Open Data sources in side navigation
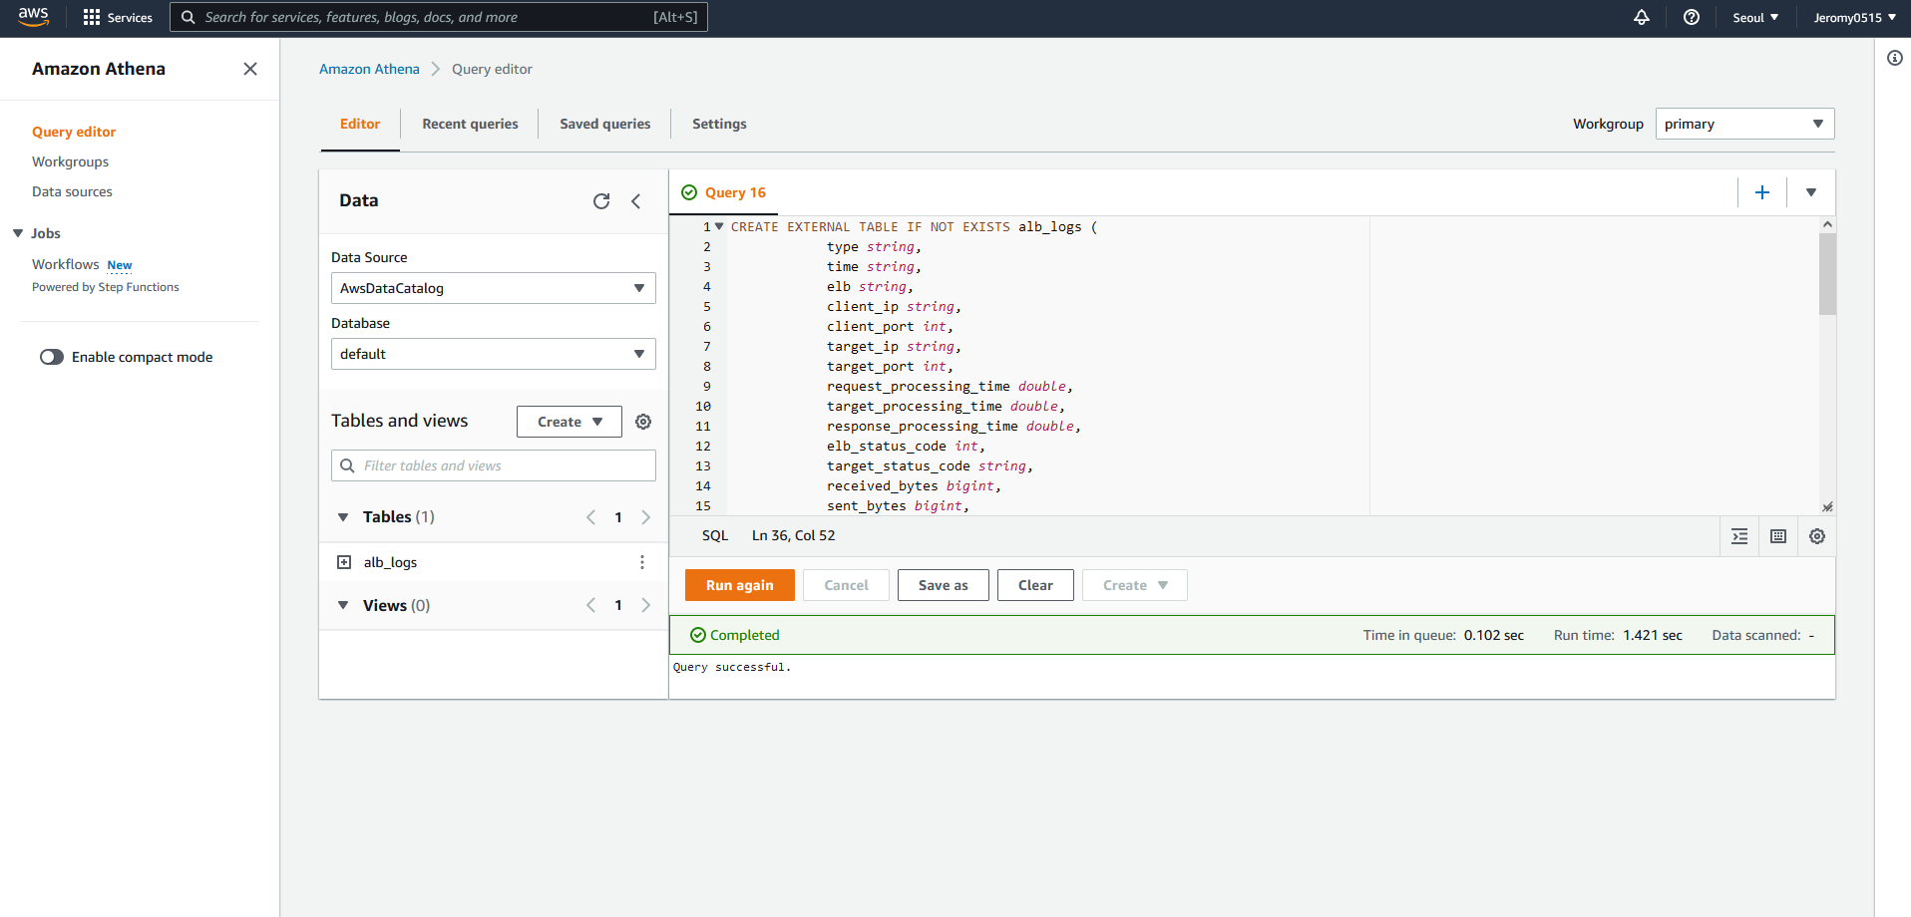The height and width of the screenshot is (917, 1911). [72, 191]
